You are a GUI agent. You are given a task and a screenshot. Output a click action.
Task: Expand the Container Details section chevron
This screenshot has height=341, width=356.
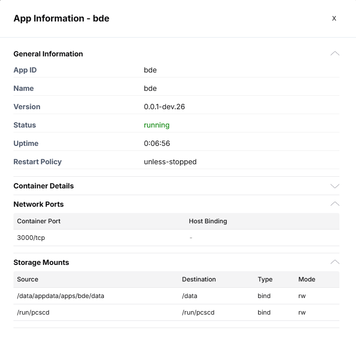pyautogui.click(x=335, y=186)
